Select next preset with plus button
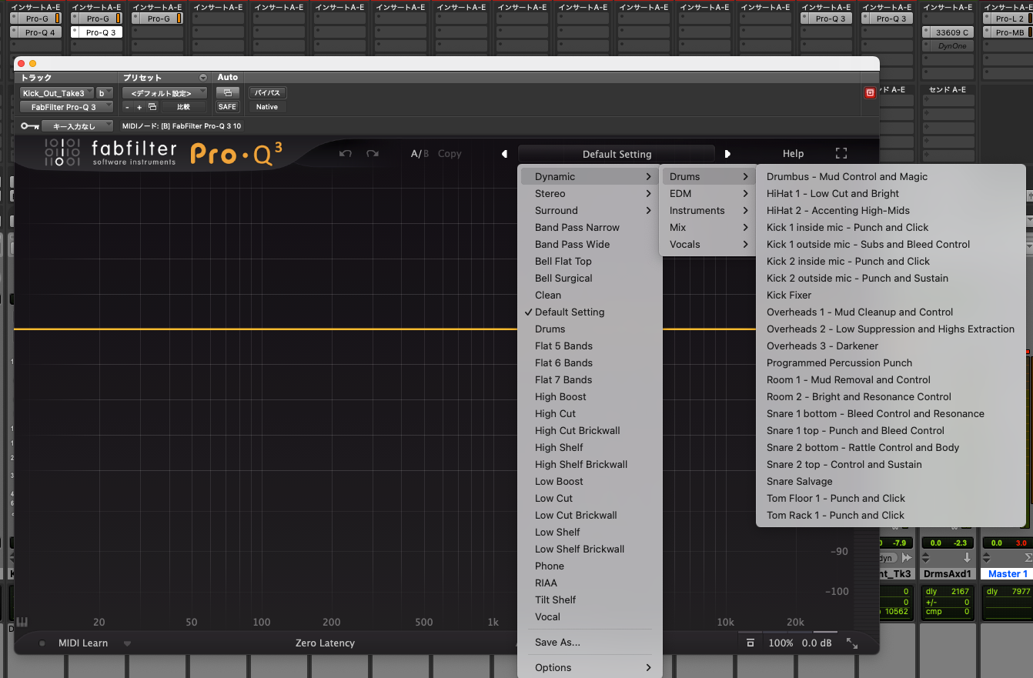Screen dimensions: 1033x678 [x=139, y=107]
